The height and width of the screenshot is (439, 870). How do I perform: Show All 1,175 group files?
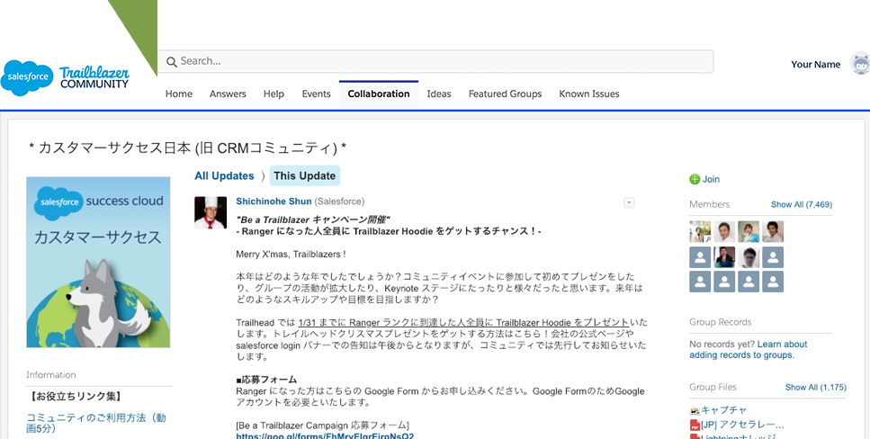click(x=816, y=388)
